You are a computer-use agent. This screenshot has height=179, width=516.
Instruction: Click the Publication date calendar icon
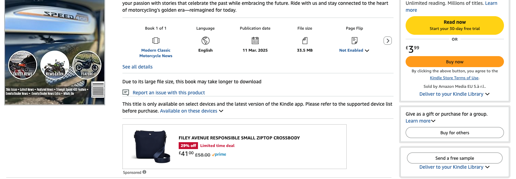tap(255, 41)
